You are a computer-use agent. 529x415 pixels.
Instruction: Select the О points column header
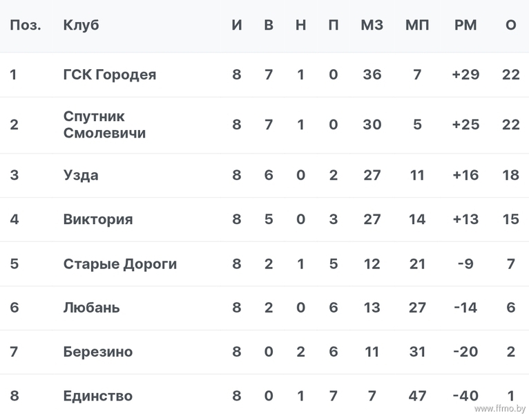tap(511, 25)
